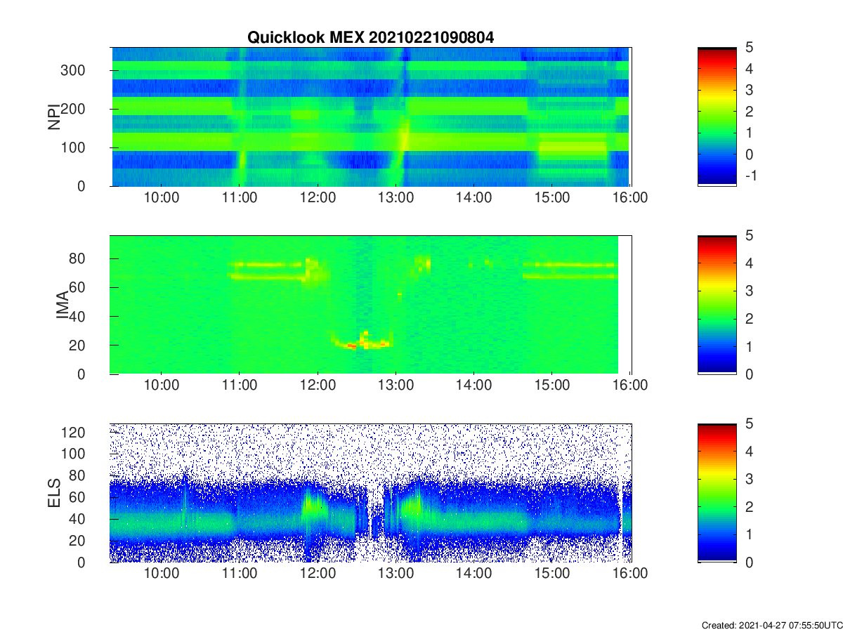Click the "5" tick on ELS colorbar

[749, 424]
